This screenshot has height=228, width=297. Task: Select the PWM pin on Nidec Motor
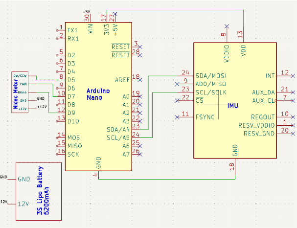(23, 84)
